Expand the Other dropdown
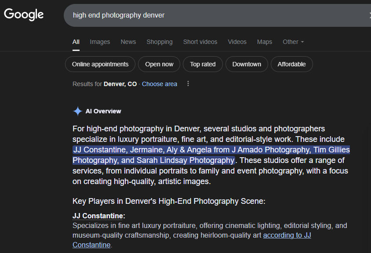The height and width of the screenshot is (253, 371). click(293, 42)
